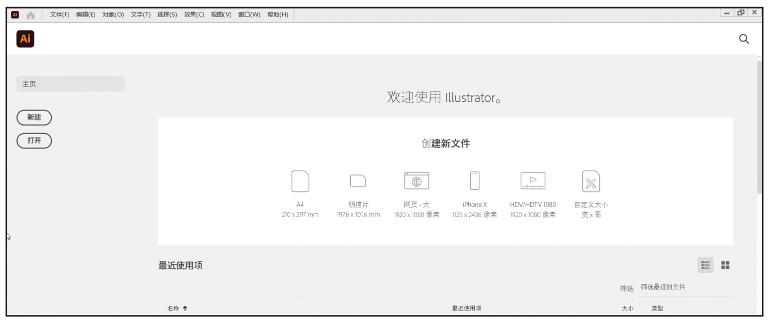Pick the iPhone X preset icon

click(474, 181)
